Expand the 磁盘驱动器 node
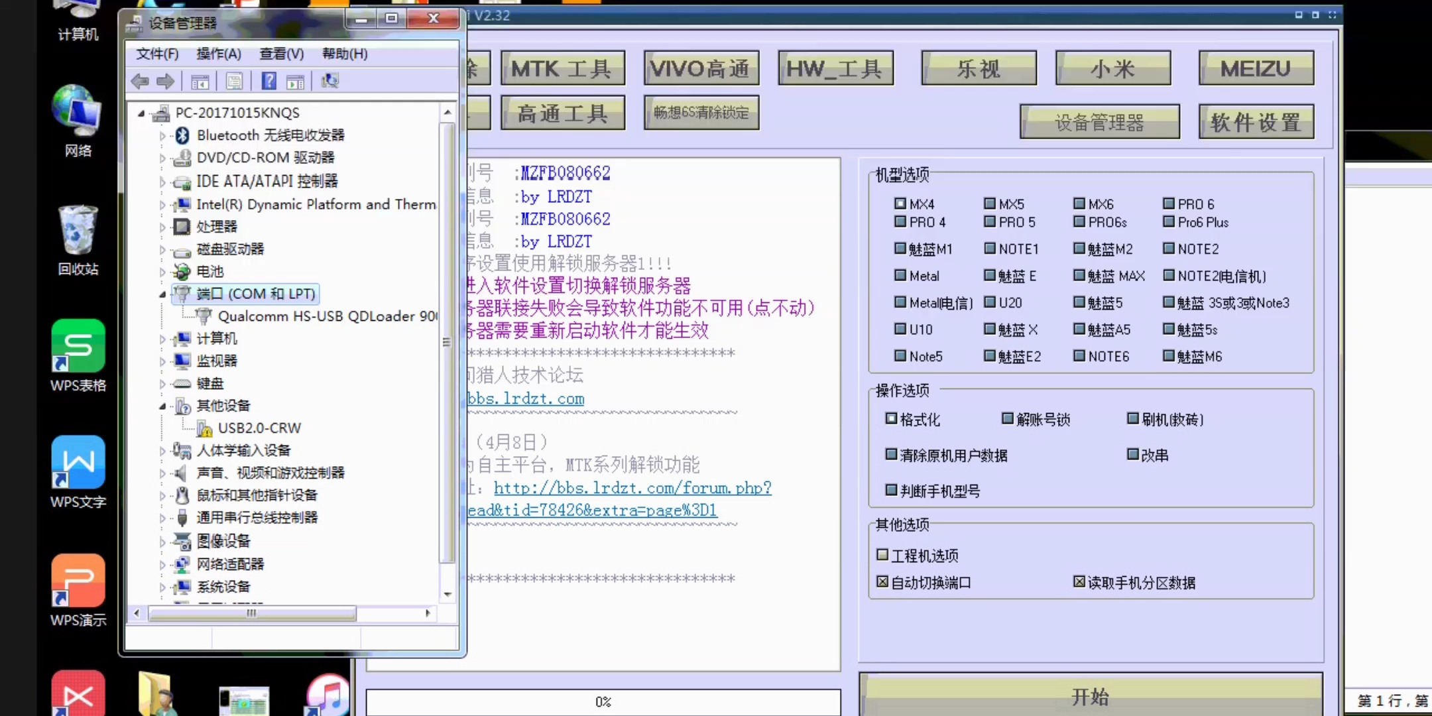Screen dimensions: 1432x716 coord(162,249)
